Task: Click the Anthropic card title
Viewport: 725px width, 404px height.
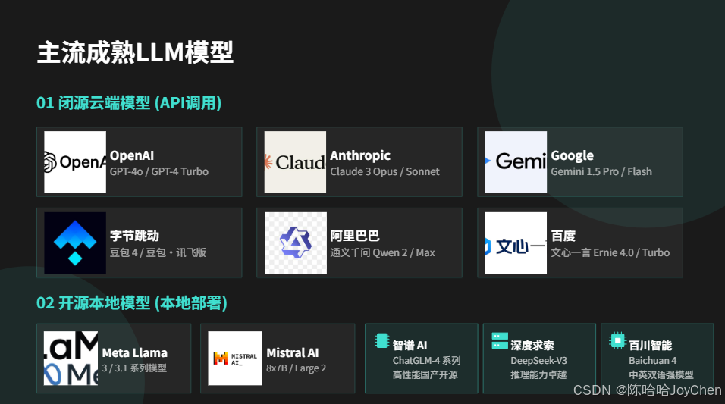Action: click(360, 156)
